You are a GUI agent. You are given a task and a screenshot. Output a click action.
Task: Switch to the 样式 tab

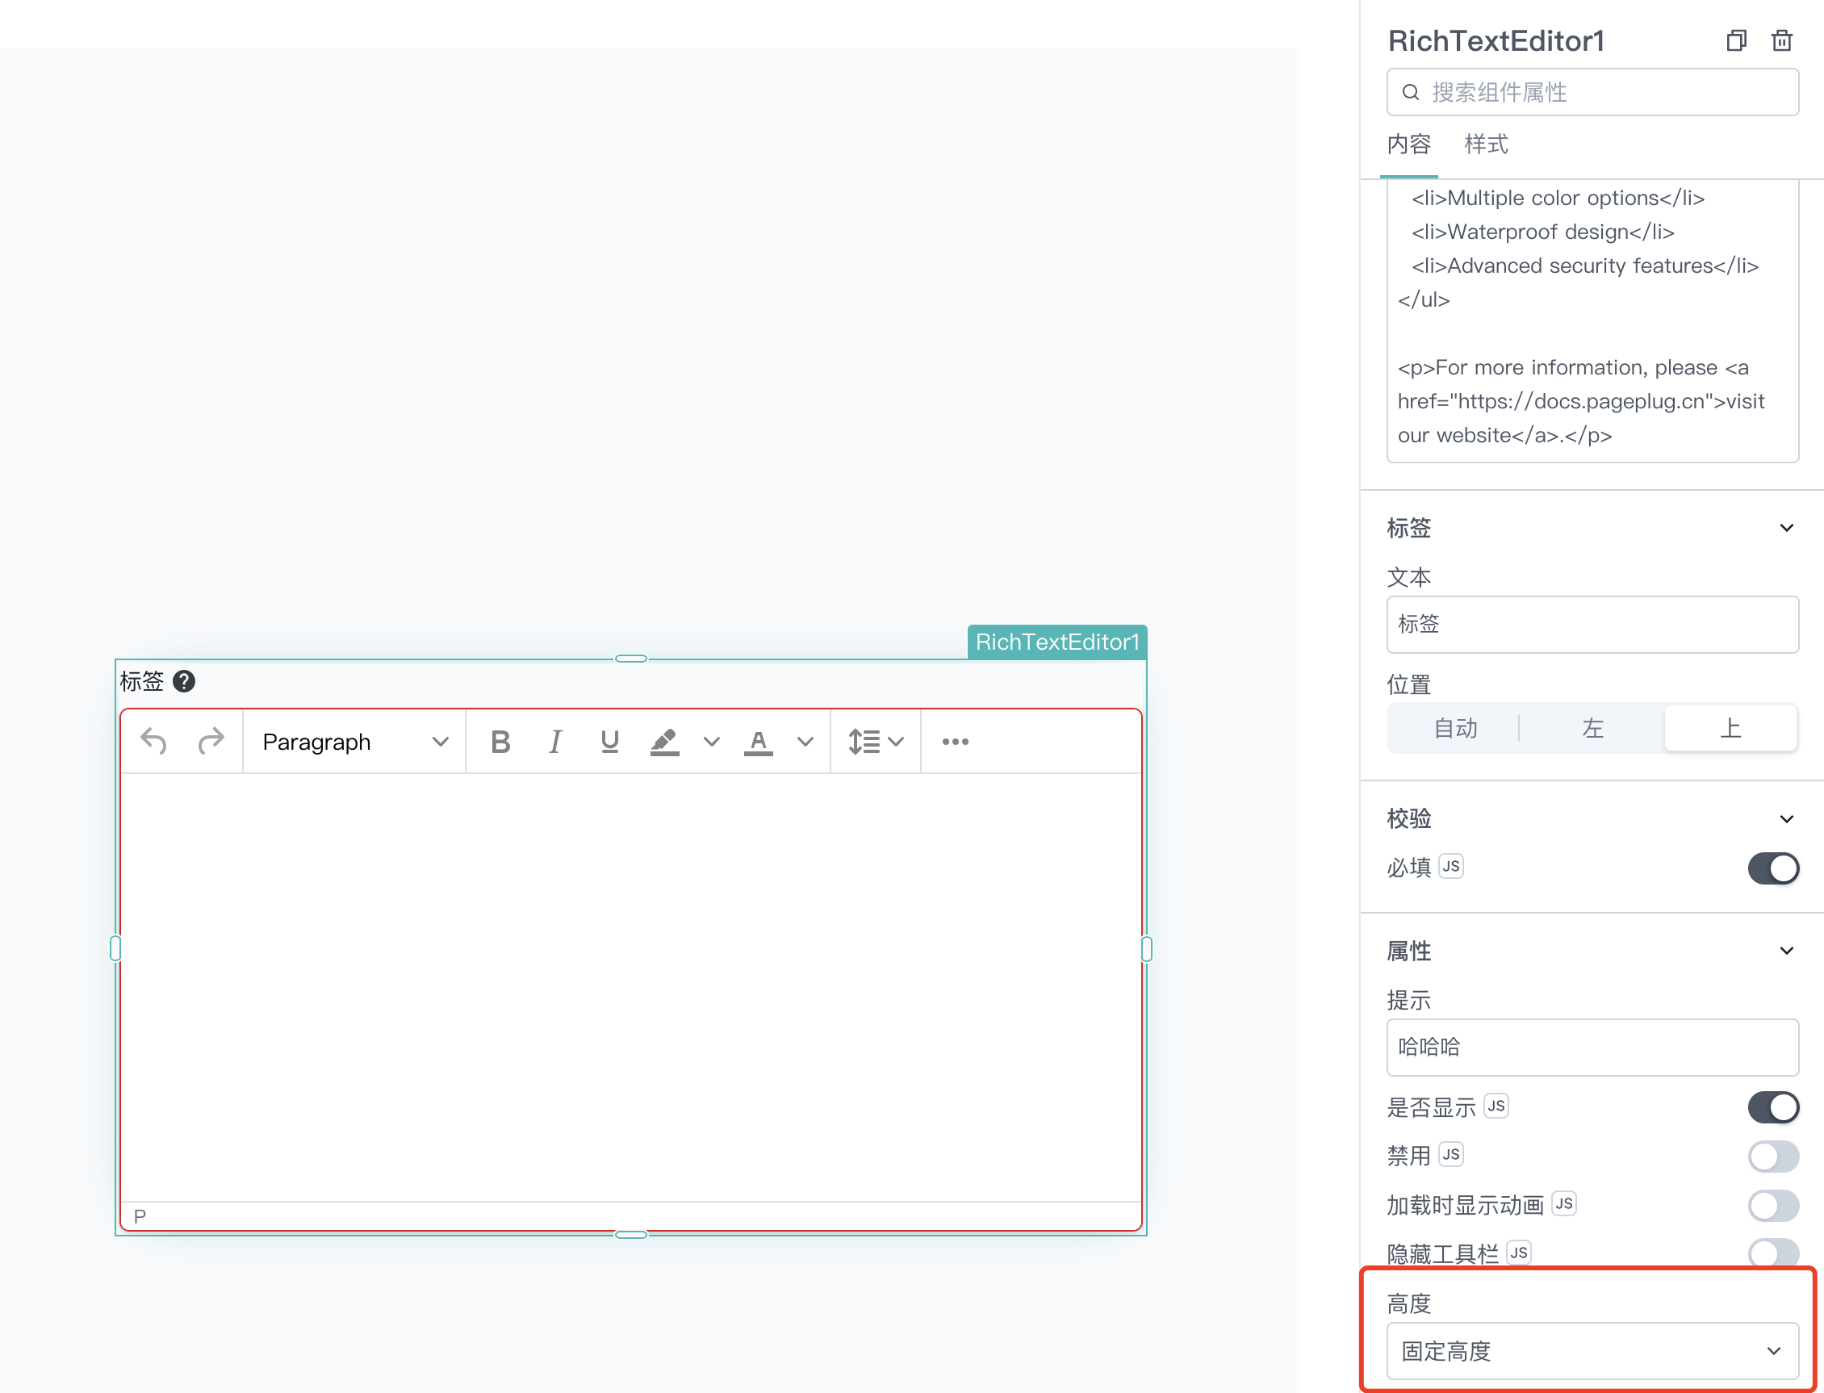pos(1487,144)
